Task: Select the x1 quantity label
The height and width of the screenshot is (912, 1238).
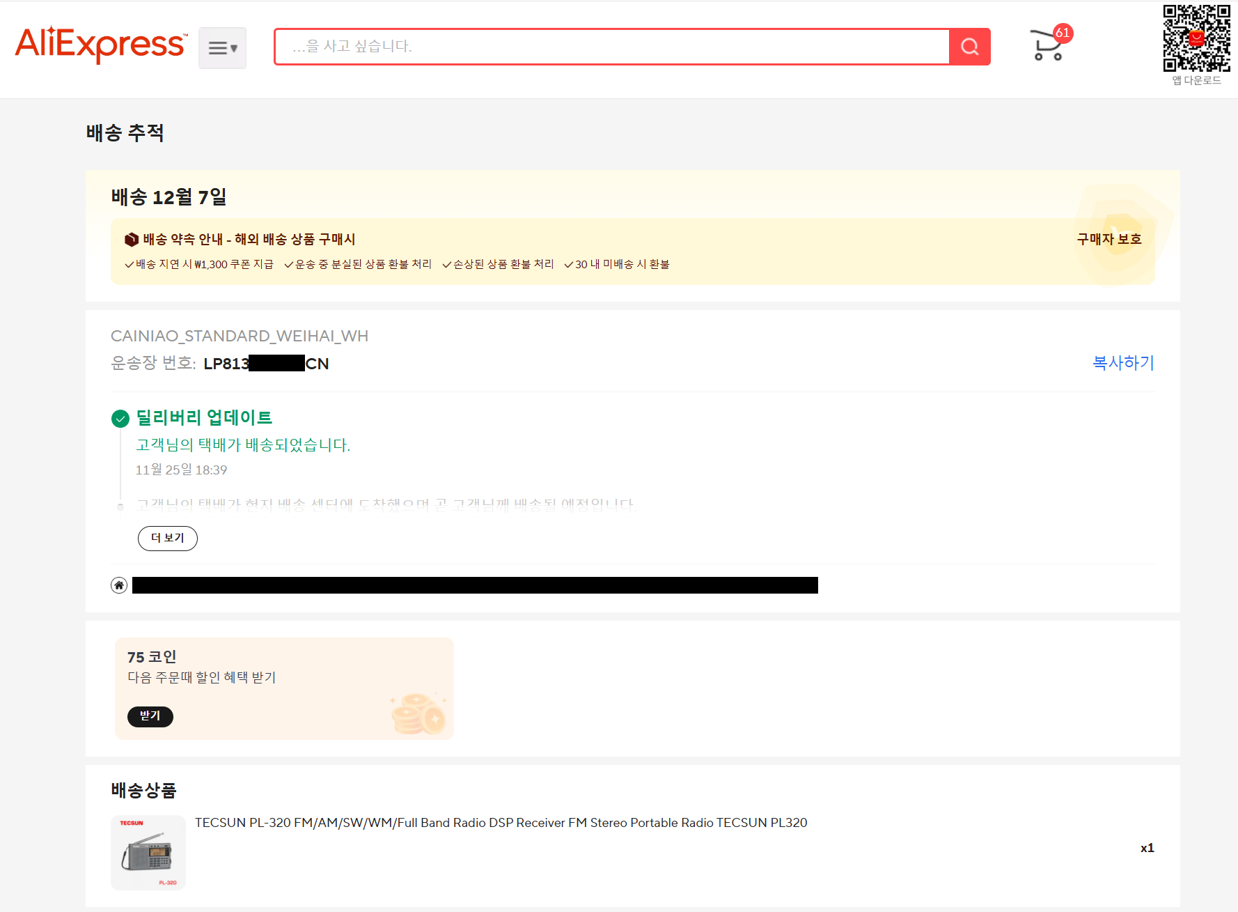Action: tap(1147, 848)
